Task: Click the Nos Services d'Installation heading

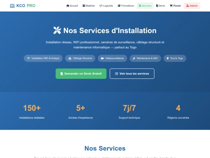Action: 105,30
